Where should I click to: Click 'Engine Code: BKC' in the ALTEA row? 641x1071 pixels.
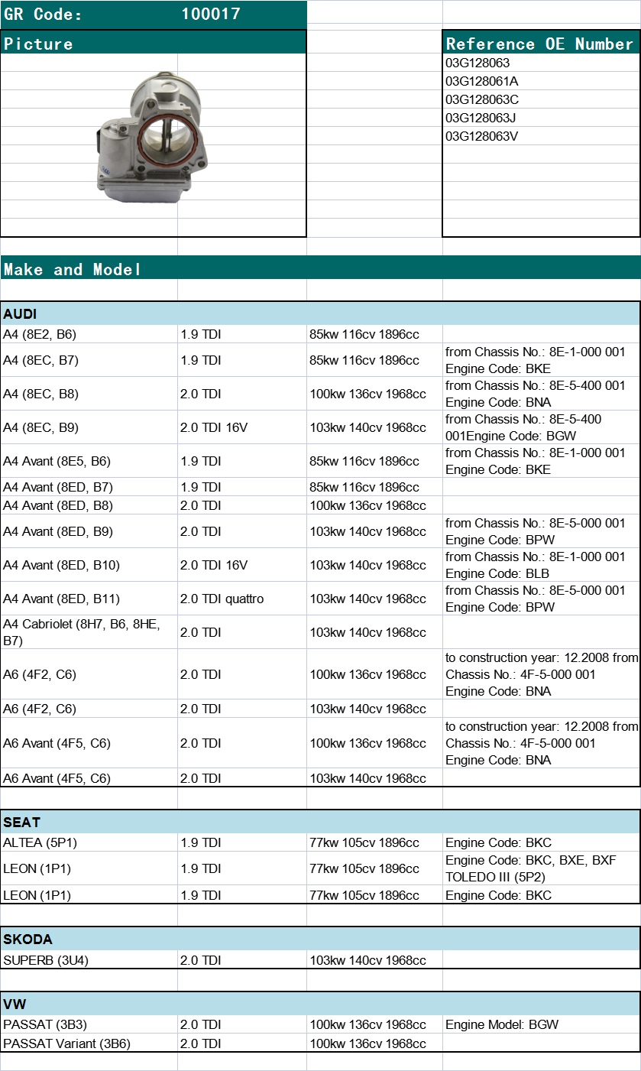(x=541, y=842)
